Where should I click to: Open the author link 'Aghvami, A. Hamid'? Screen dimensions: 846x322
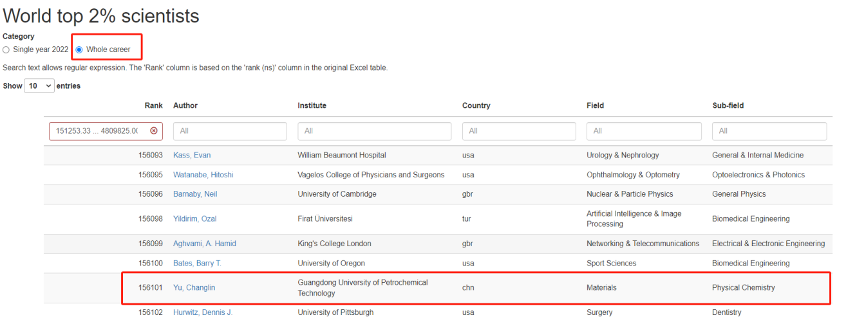(204, 244)
